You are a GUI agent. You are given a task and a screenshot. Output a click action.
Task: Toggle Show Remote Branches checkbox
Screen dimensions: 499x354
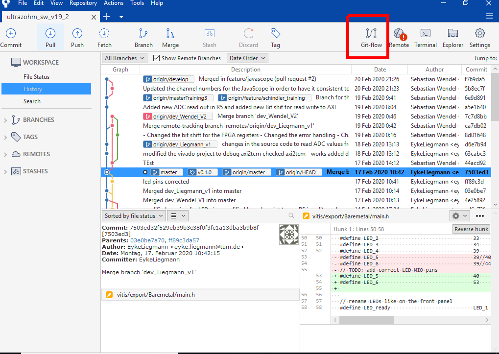point(157,58)
